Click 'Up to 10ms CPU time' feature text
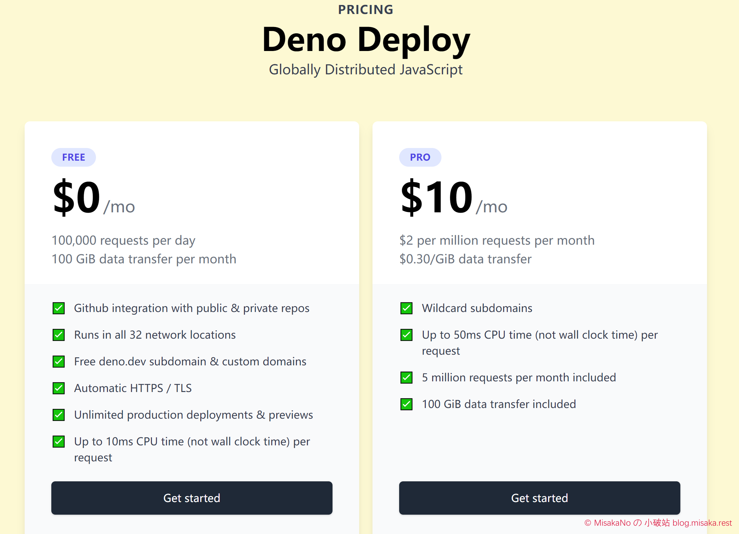739x534 pixels. [x=192, y=449]
